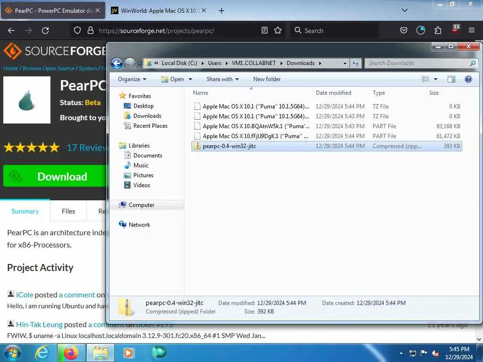Select the first Apple Mac OS X 10.1 7Z file
483x362 pixels.
tap(326, 107)
